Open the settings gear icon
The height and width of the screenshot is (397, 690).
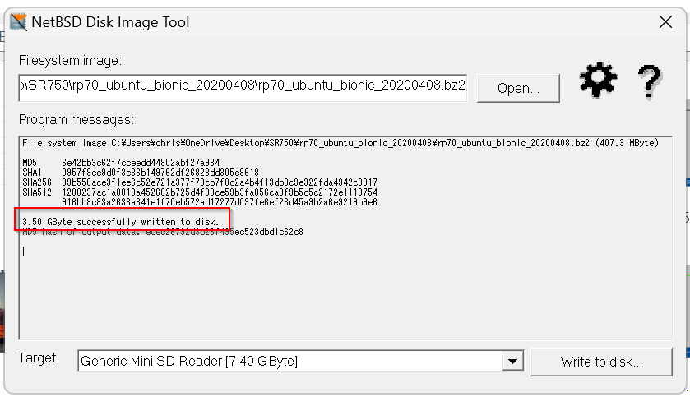598,80
